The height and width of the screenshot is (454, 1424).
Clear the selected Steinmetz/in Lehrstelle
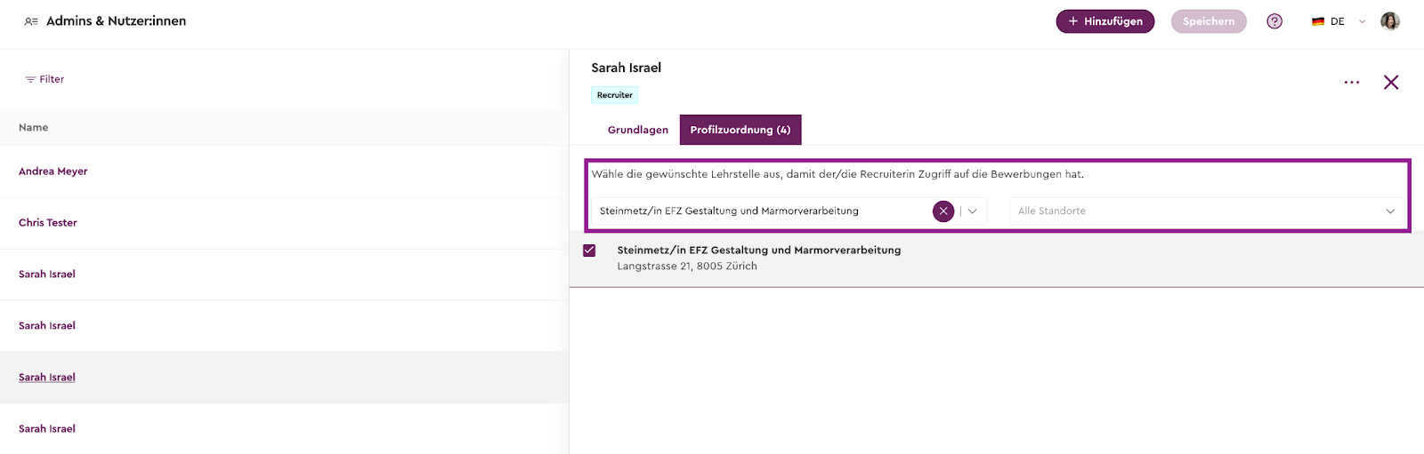click(943, 211)
